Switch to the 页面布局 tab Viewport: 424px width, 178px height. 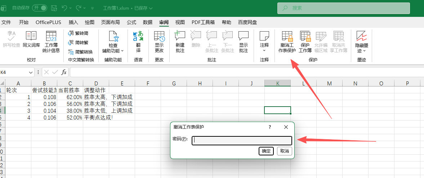[110, 22]
